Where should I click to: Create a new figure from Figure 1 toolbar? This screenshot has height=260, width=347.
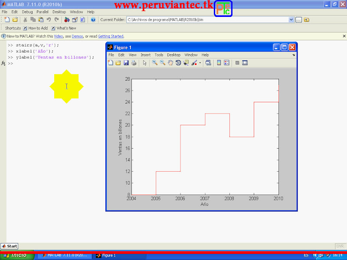pyautogui.click(x=111, y=63)
